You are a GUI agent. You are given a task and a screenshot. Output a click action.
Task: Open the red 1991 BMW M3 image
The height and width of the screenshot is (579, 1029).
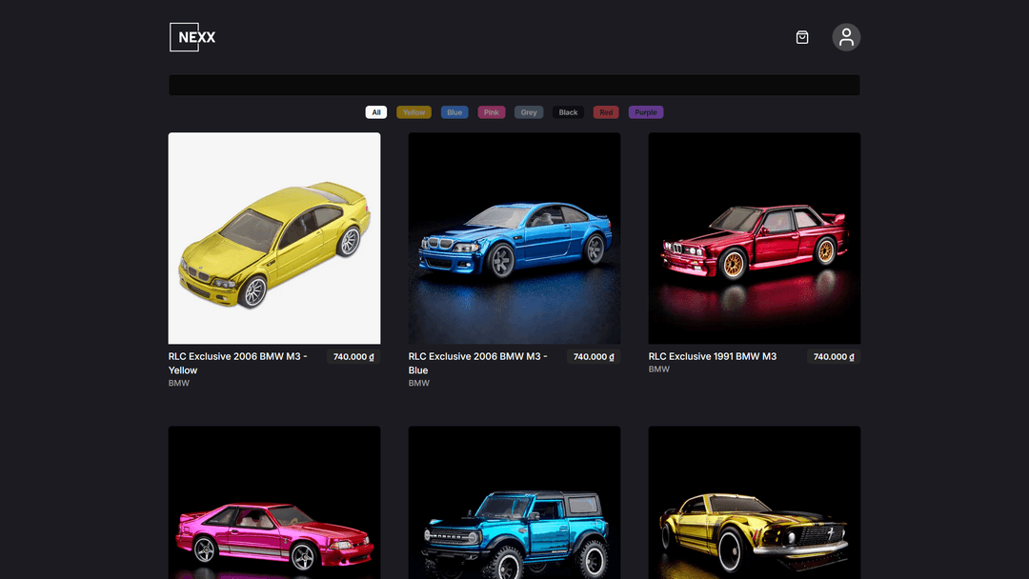(x=754, y=238)
